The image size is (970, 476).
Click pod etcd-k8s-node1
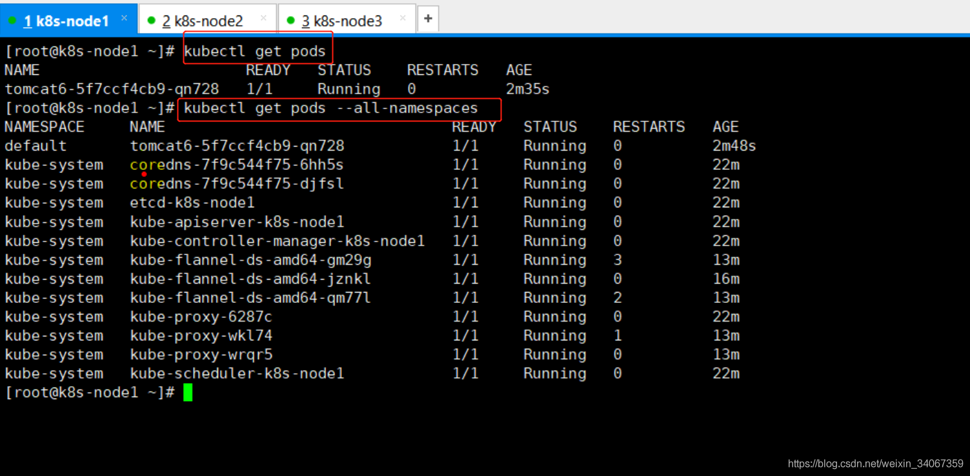[x=192, y=203]
